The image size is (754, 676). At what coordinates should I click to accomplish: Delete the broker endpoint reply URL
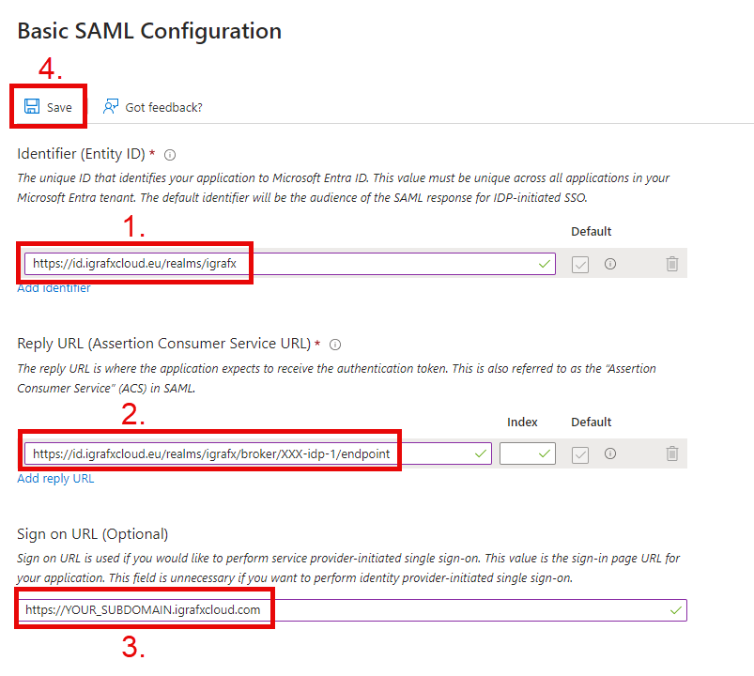(x=672, y=453)
